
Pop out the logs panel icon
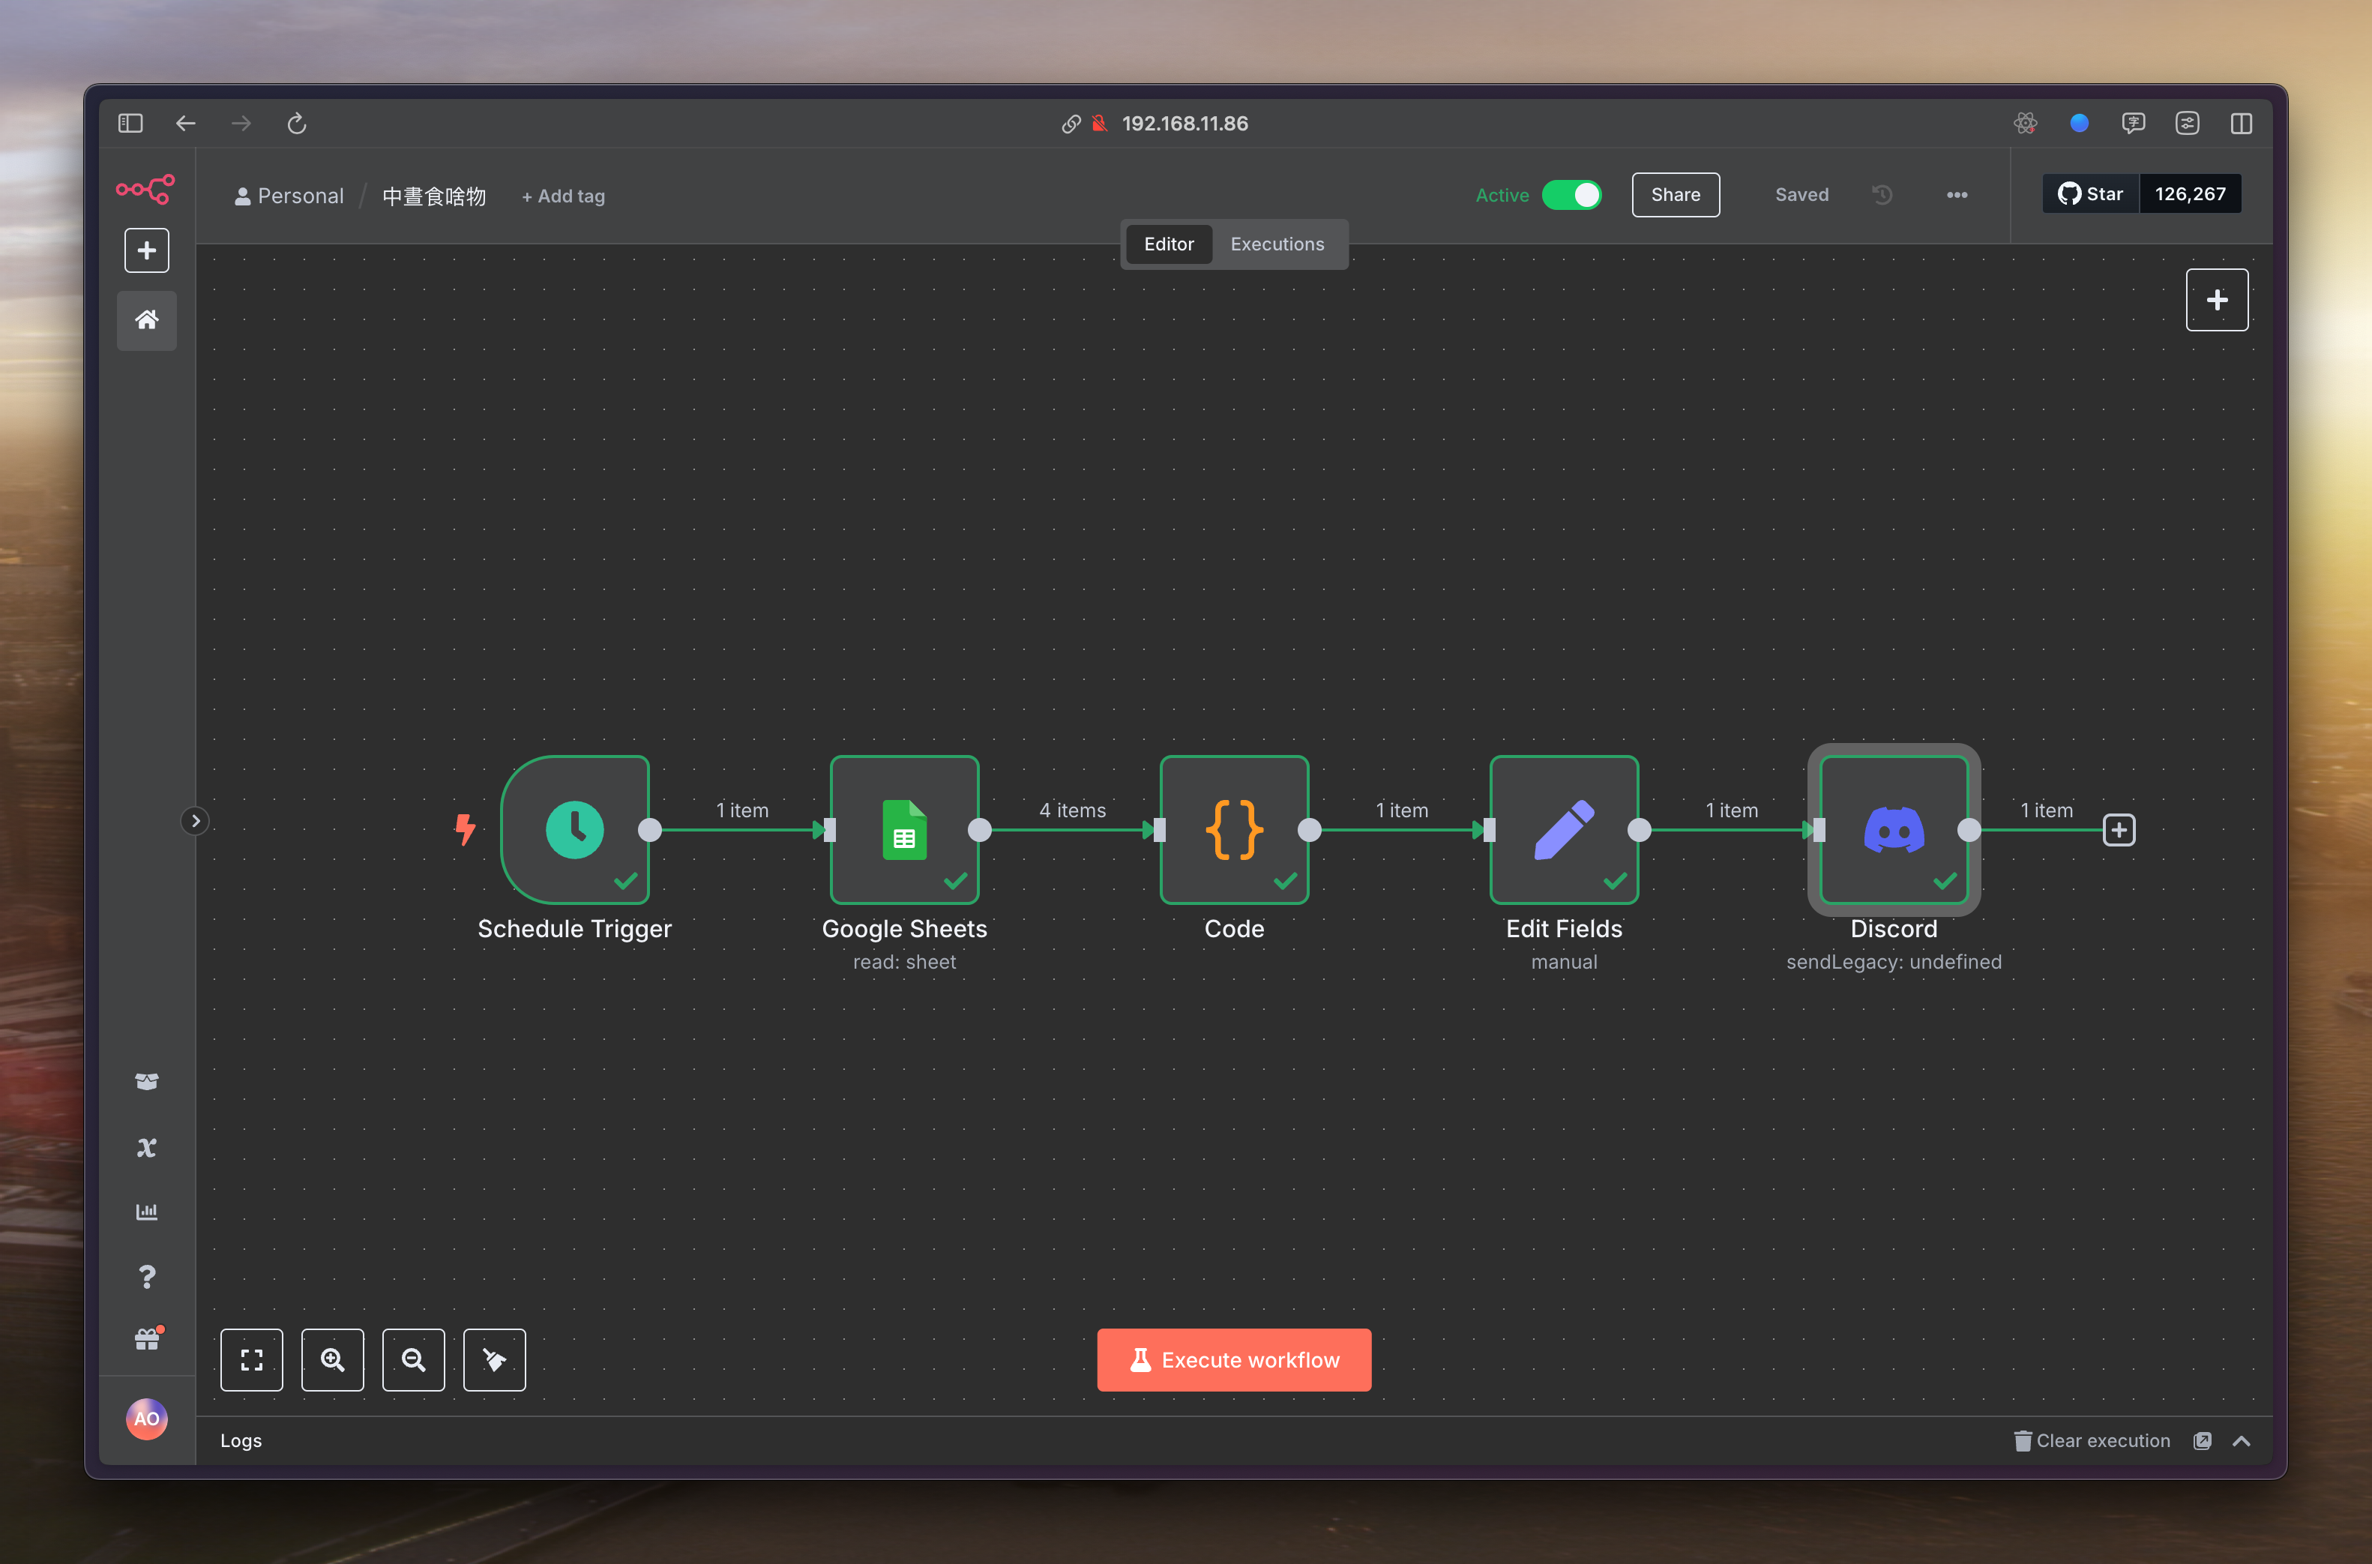(x=2203, y=1440)
